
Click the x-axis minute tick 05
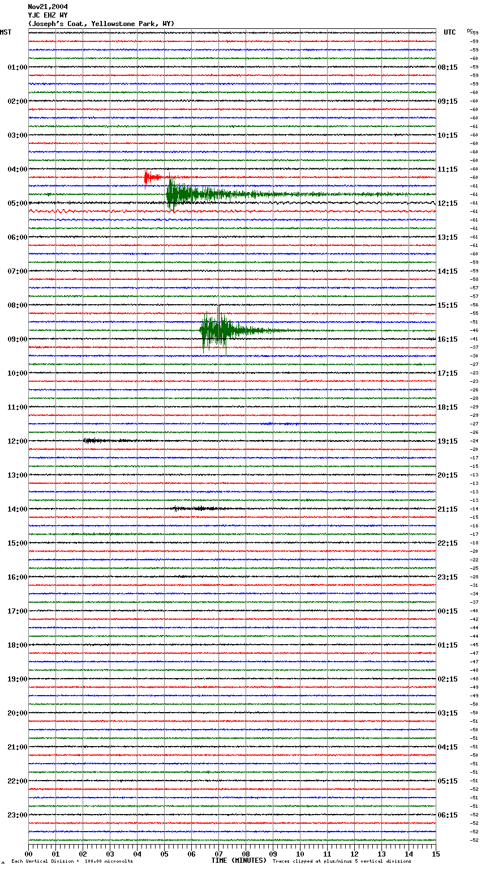pos(164,854)
